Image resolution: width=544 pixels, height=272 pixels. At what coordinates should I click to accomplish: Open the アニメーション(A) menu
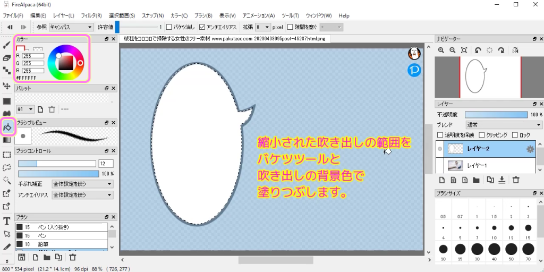pyautogui.click(x=259, y=15)
